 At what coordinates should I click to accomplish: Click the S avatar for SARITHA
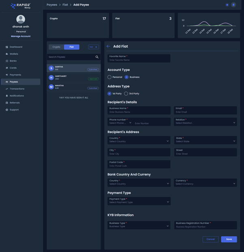(x=51, y=68)
